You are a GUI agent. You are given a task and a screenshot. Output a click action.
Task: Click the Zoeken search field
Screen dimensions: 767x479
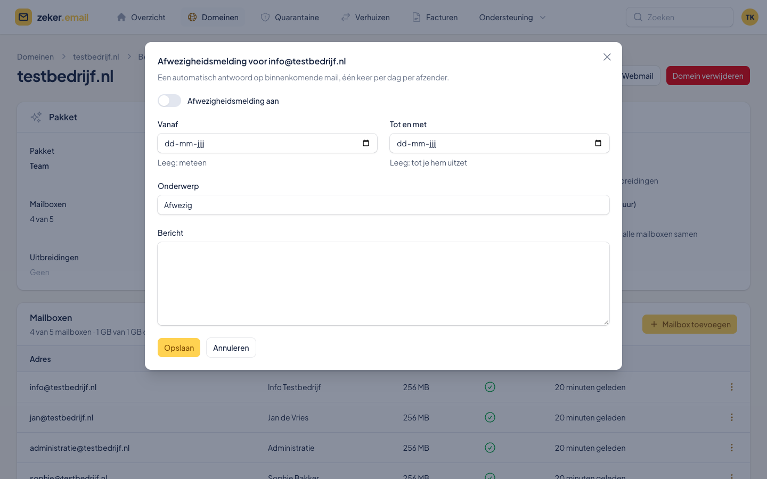680,17
